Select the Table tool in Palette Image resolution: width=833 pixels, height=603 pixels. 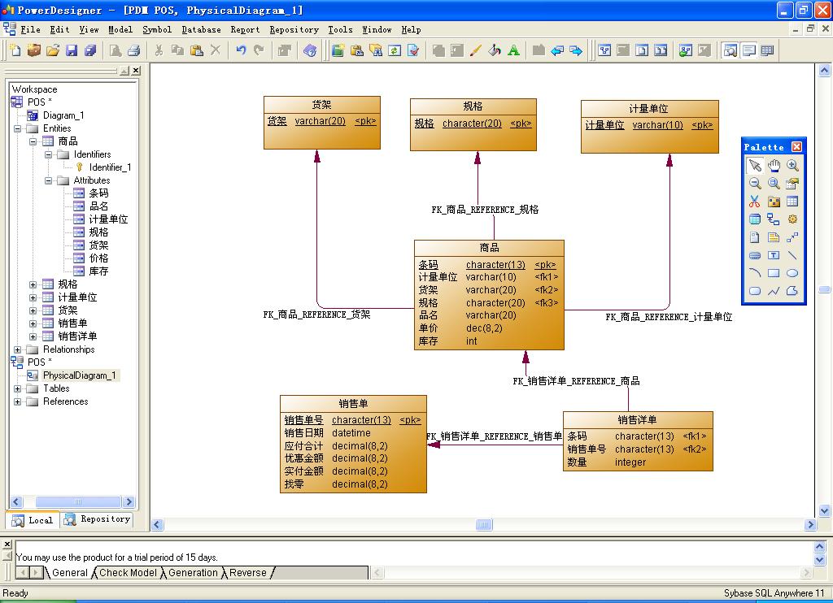coord(792,202)
